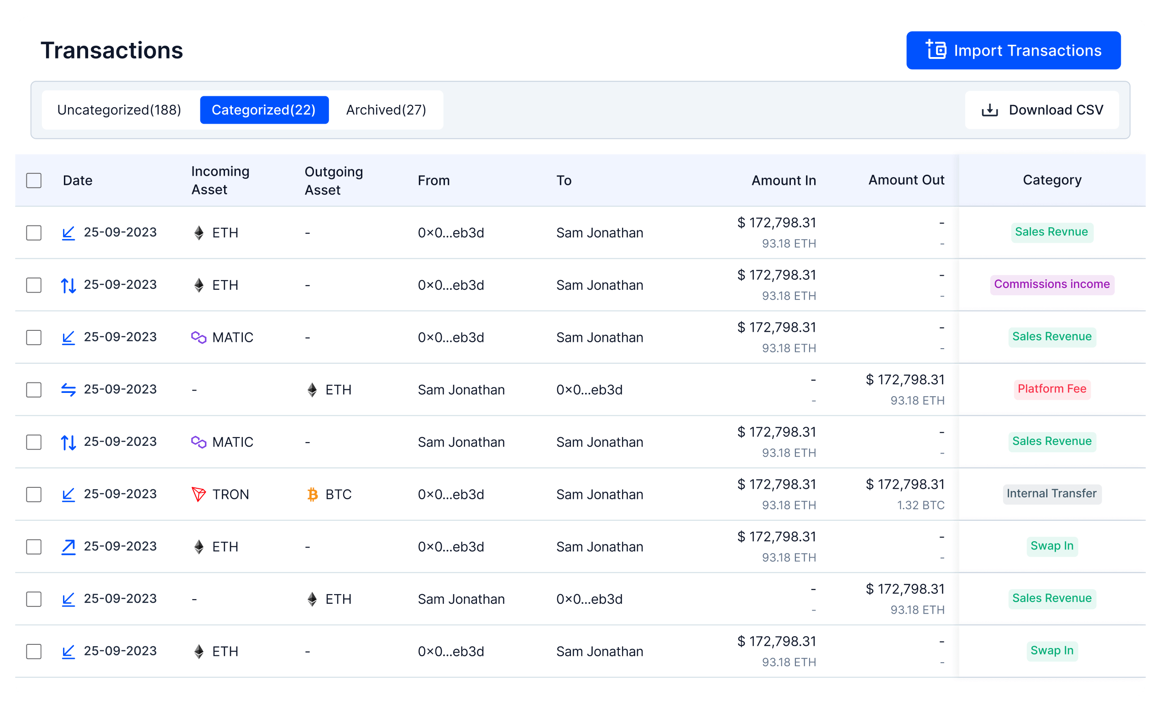The width and height of the screenshot is (1161, 716).
Task: Click the incoming arrow icon in Sales Revnue row
Action: click(x=68, y=233)
